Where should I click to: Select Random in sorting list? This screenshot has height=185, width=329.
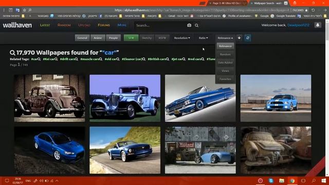pyautogui.click(x=225, y=54)
